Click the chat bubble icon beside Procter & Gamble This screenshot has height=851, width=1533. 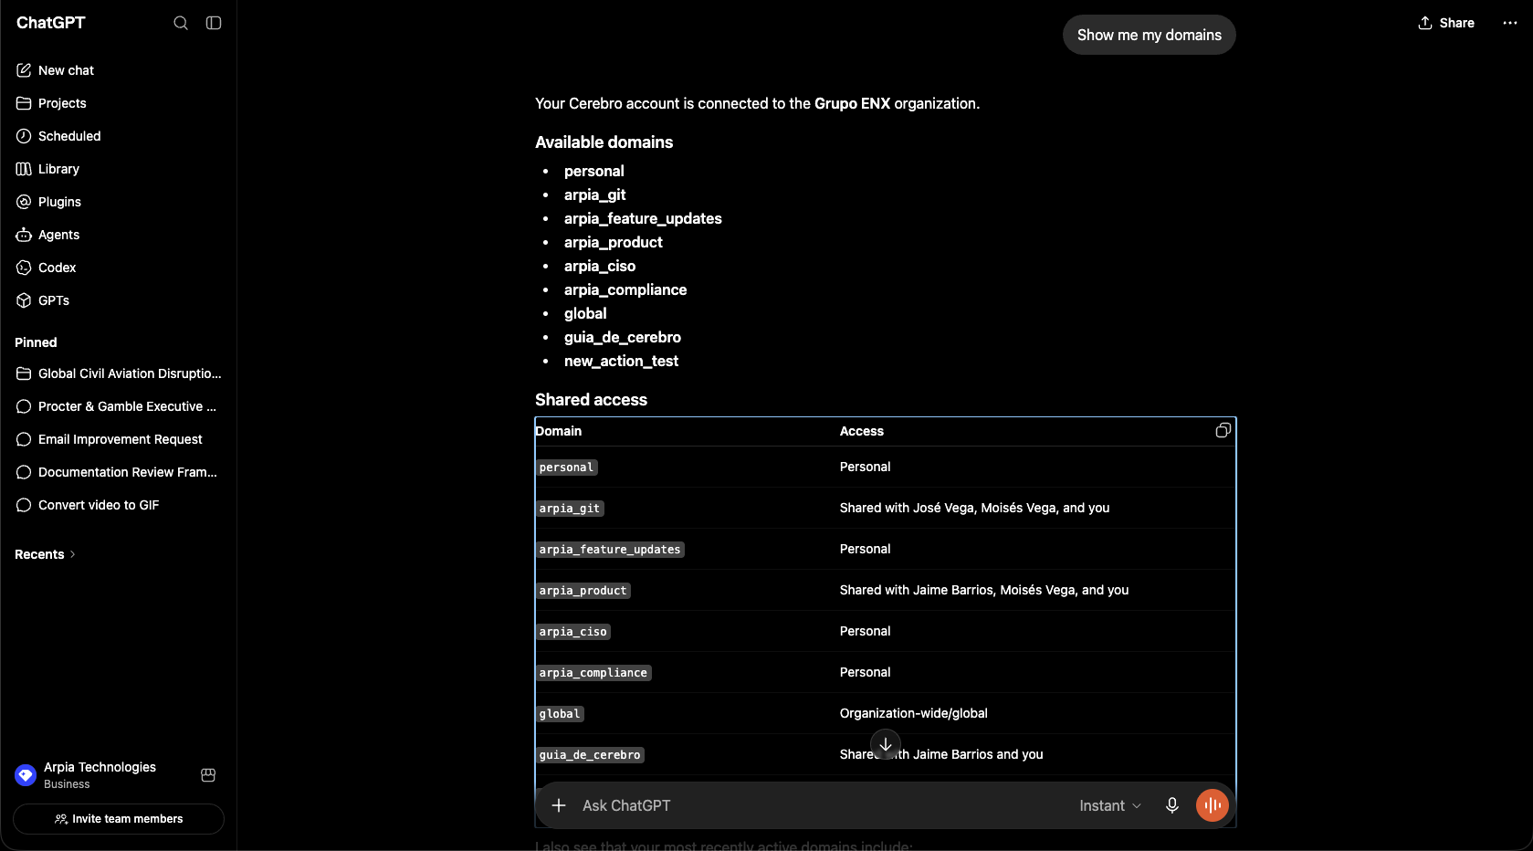click(24, 406)
